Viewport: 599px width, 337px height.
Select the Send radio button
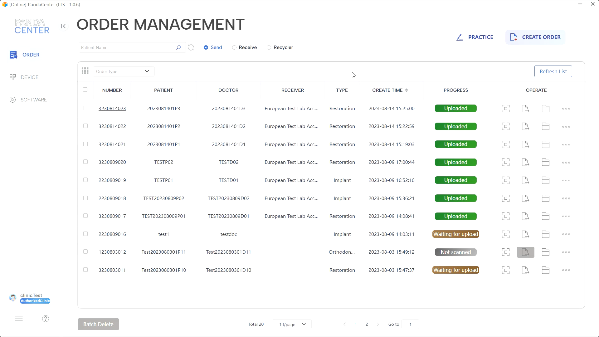tap(206, 47)
